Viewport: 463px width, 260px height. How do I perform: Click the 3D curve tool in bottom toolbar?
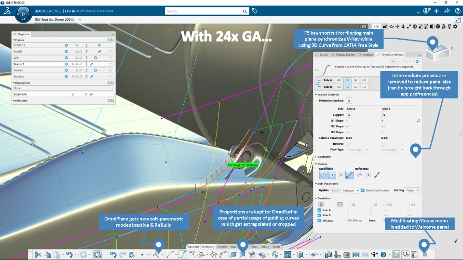coord(170,254)
